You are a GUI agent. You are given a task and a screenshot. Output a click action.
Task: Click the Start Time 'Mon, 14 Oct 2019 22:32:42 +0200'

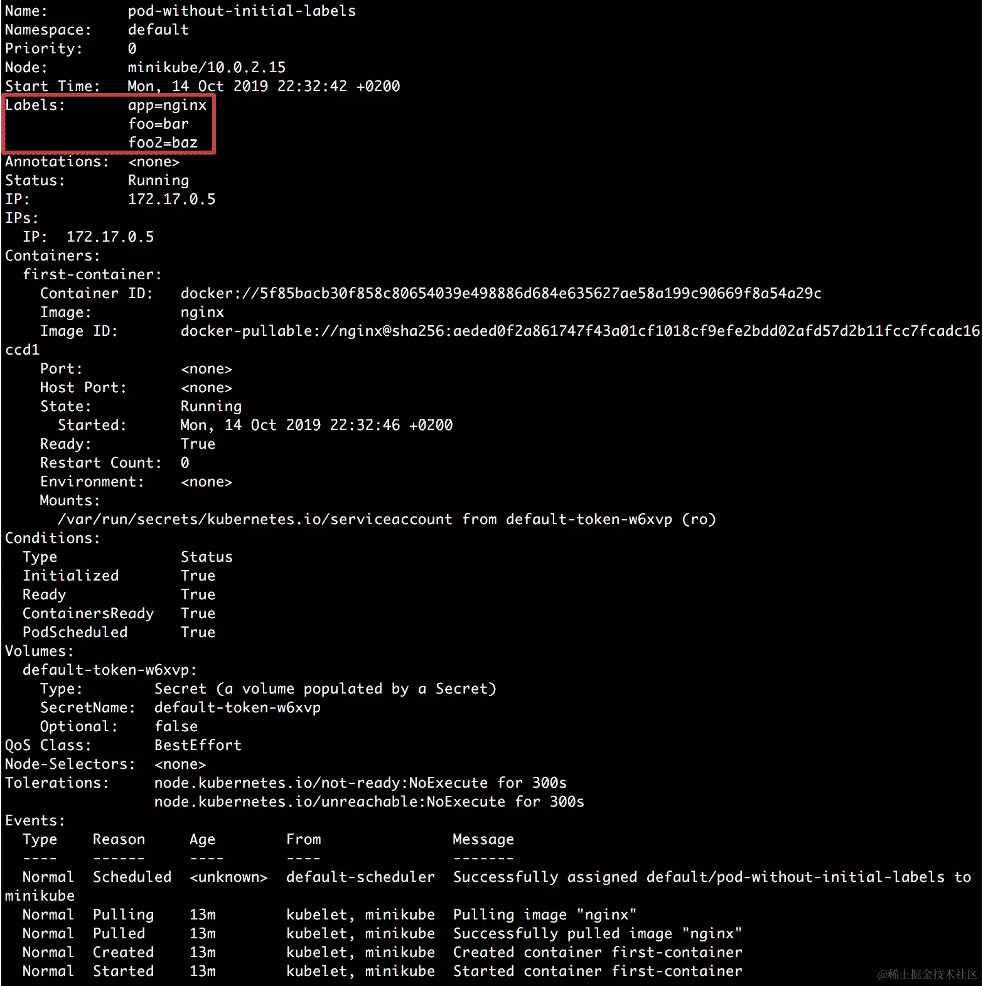pyautogui.click(x=264, y=86)
